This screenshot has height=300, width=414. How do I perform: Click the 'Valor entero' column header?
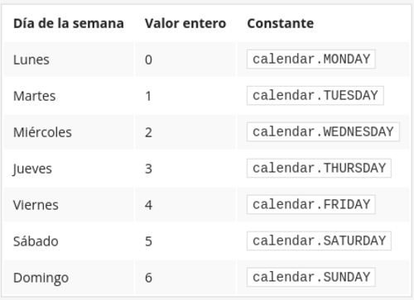pos(185,23)
